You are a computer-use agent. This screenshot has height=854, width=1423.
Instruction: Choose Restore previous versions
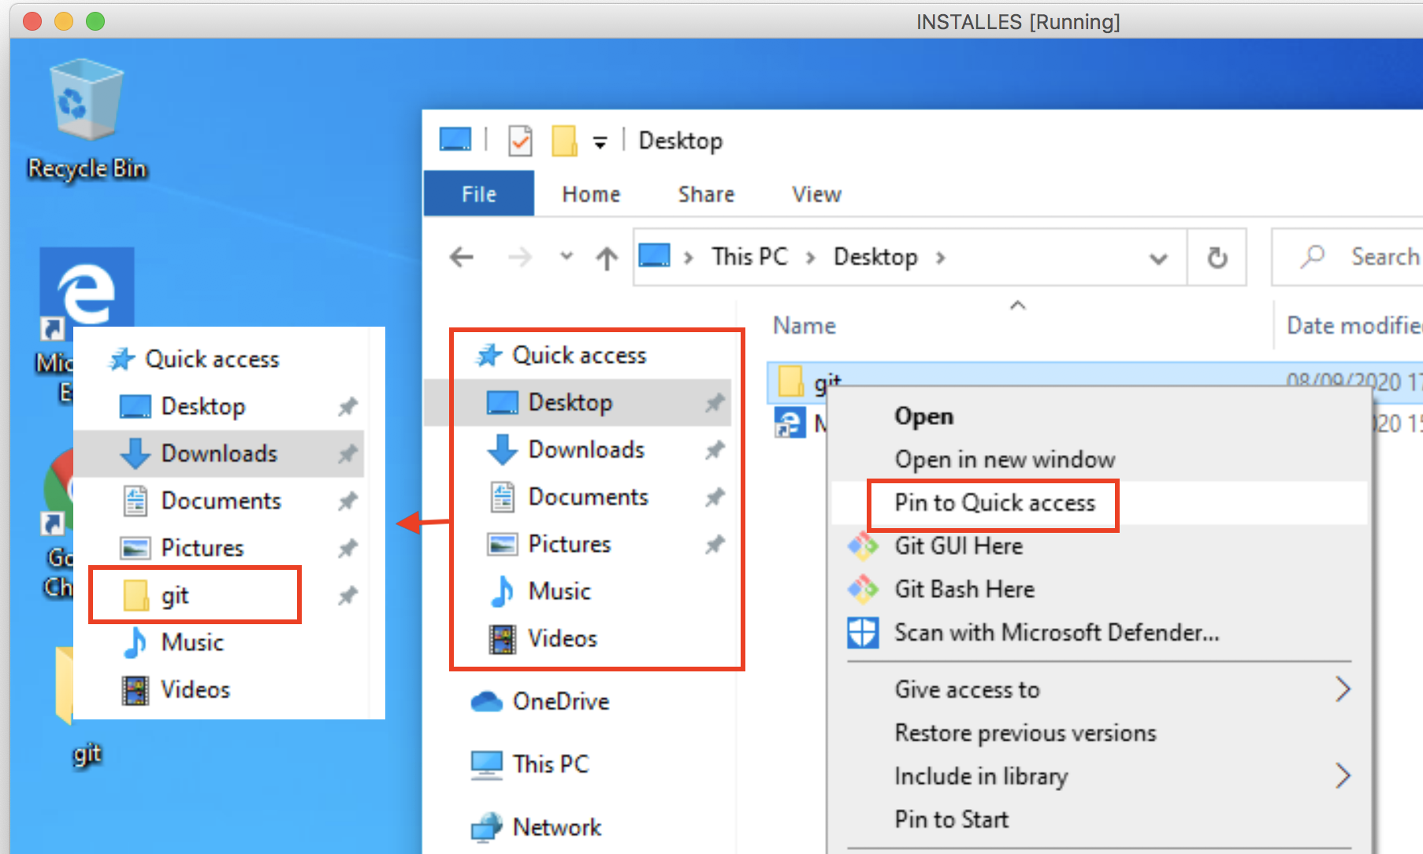[1025, 733]
